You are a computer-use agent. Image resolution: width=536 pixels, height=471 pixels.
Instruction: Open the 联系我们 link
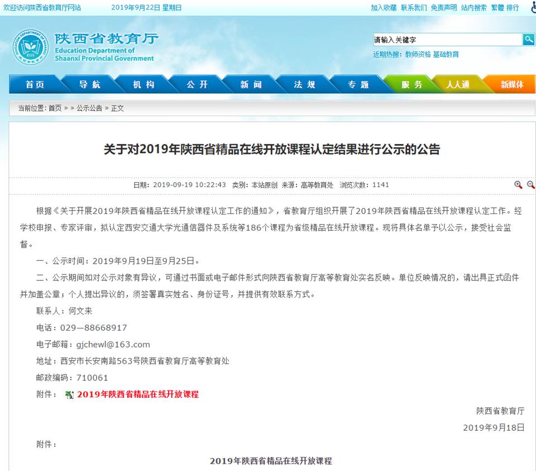414,8
